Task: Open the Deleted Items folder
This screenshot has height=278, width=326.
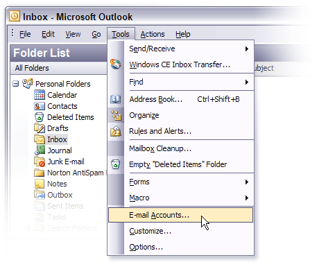Action: (71, 117)
